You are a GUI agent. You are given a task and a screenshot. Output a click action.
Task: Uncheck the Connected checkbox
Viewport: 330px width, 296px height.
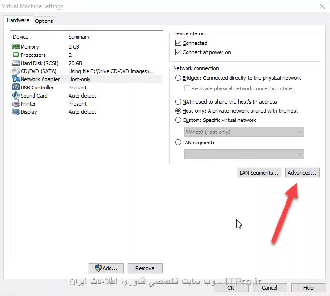(x=178, y=43)
